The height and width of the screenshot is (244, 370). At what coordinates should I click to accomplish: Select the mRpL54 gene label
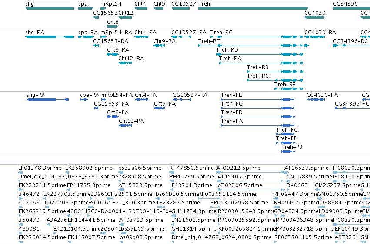point(111,4)
